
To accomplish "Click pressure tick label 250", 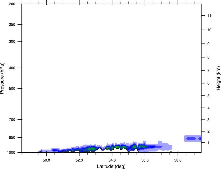I will [12, 24].
